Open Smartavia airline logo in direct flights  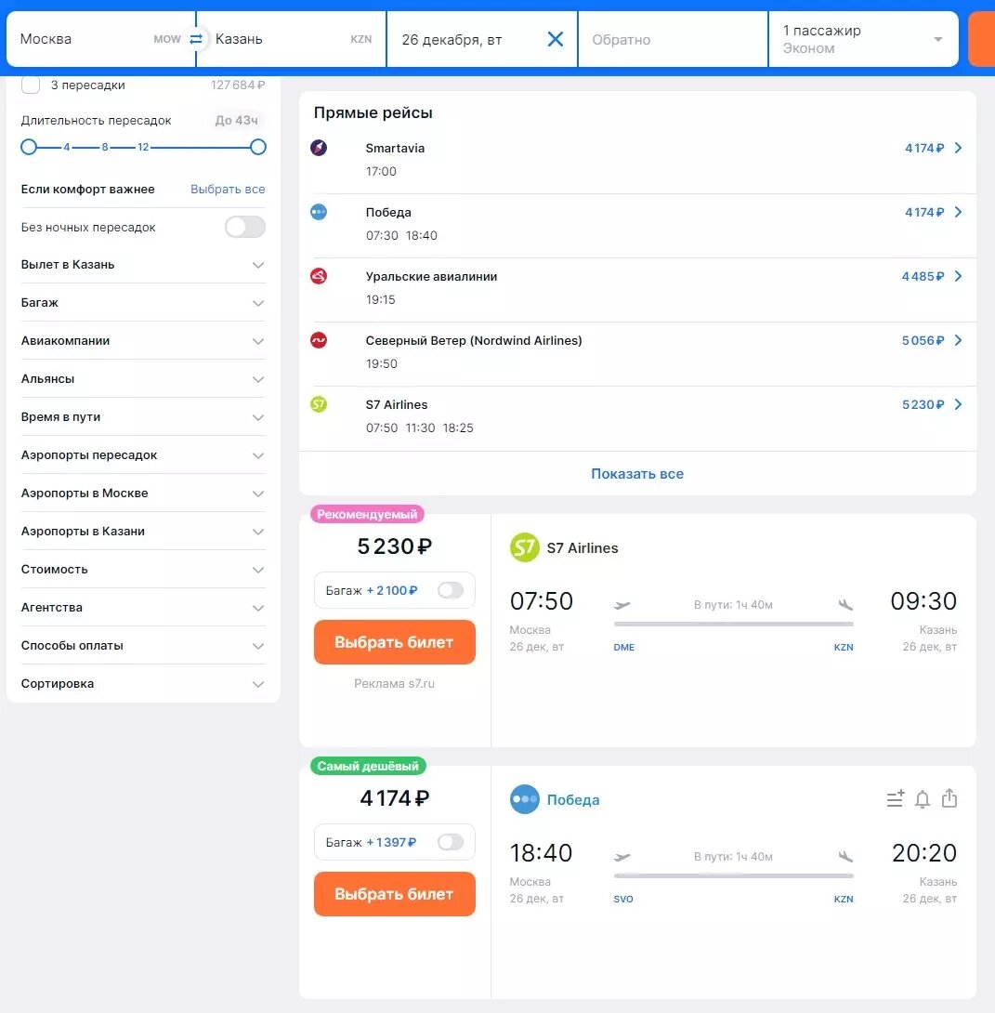coord(319,147)
